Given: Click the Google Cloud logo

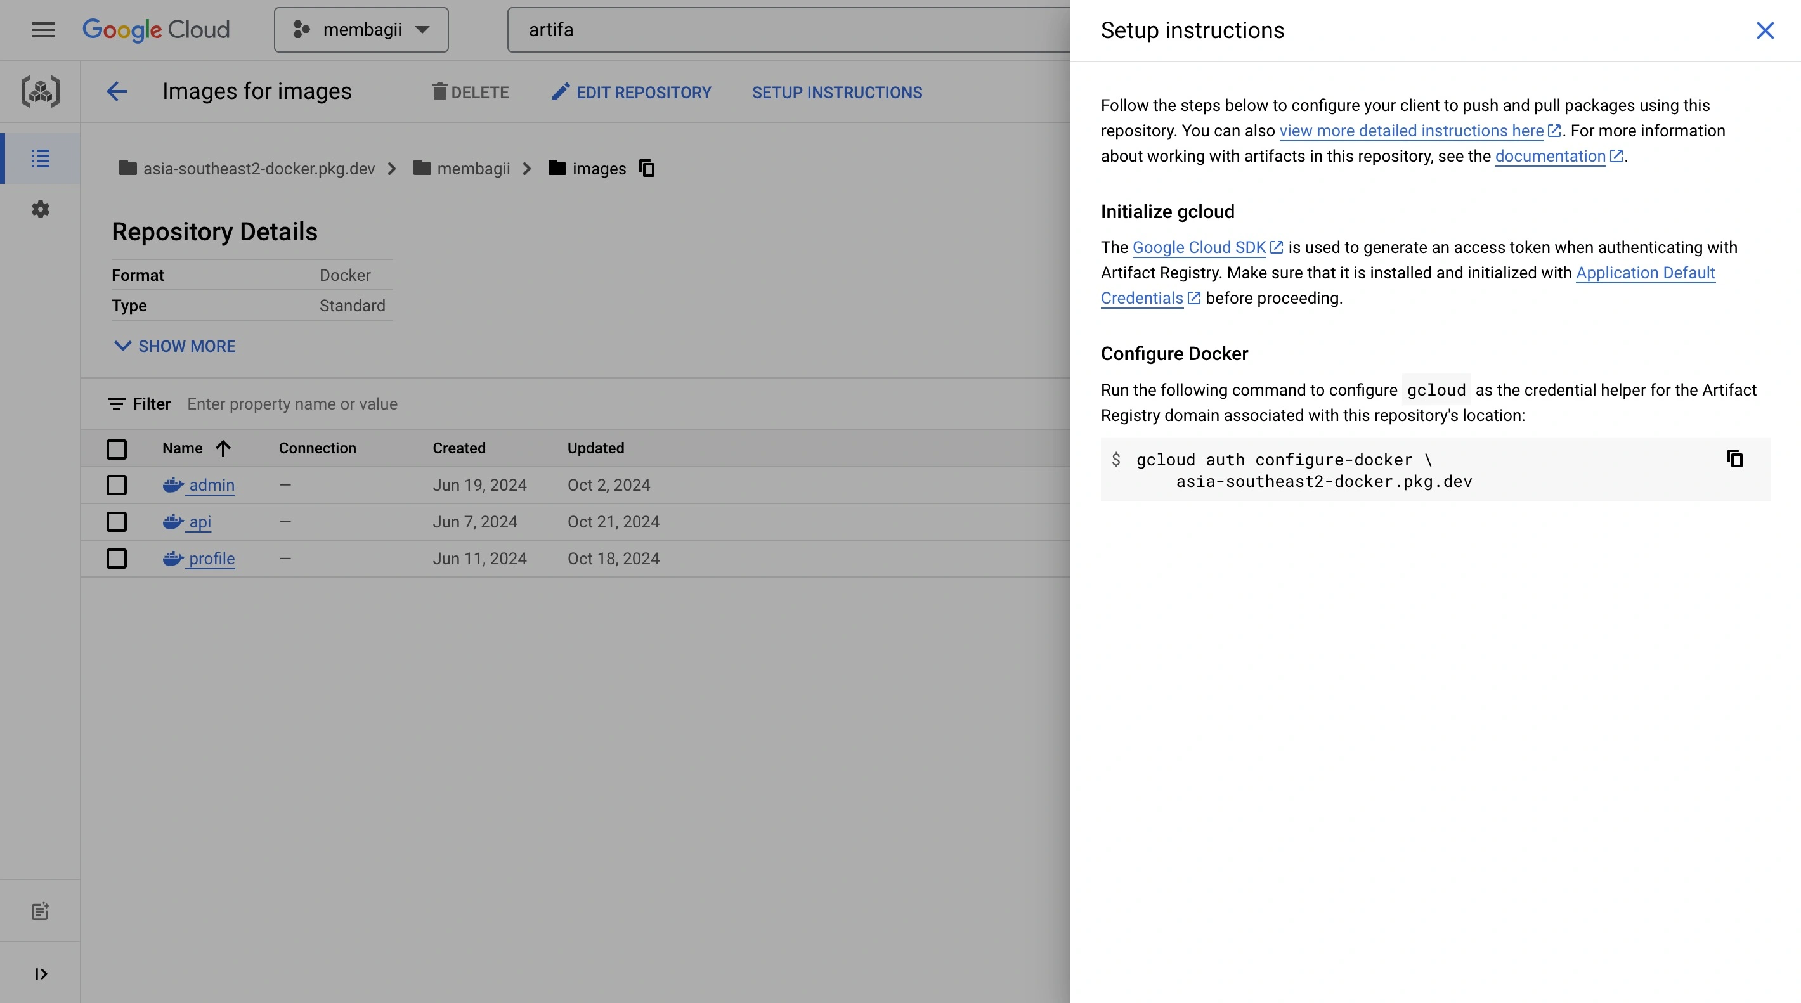Looking at the screenshot, I should pyautogui.click(x=156, y=29).
